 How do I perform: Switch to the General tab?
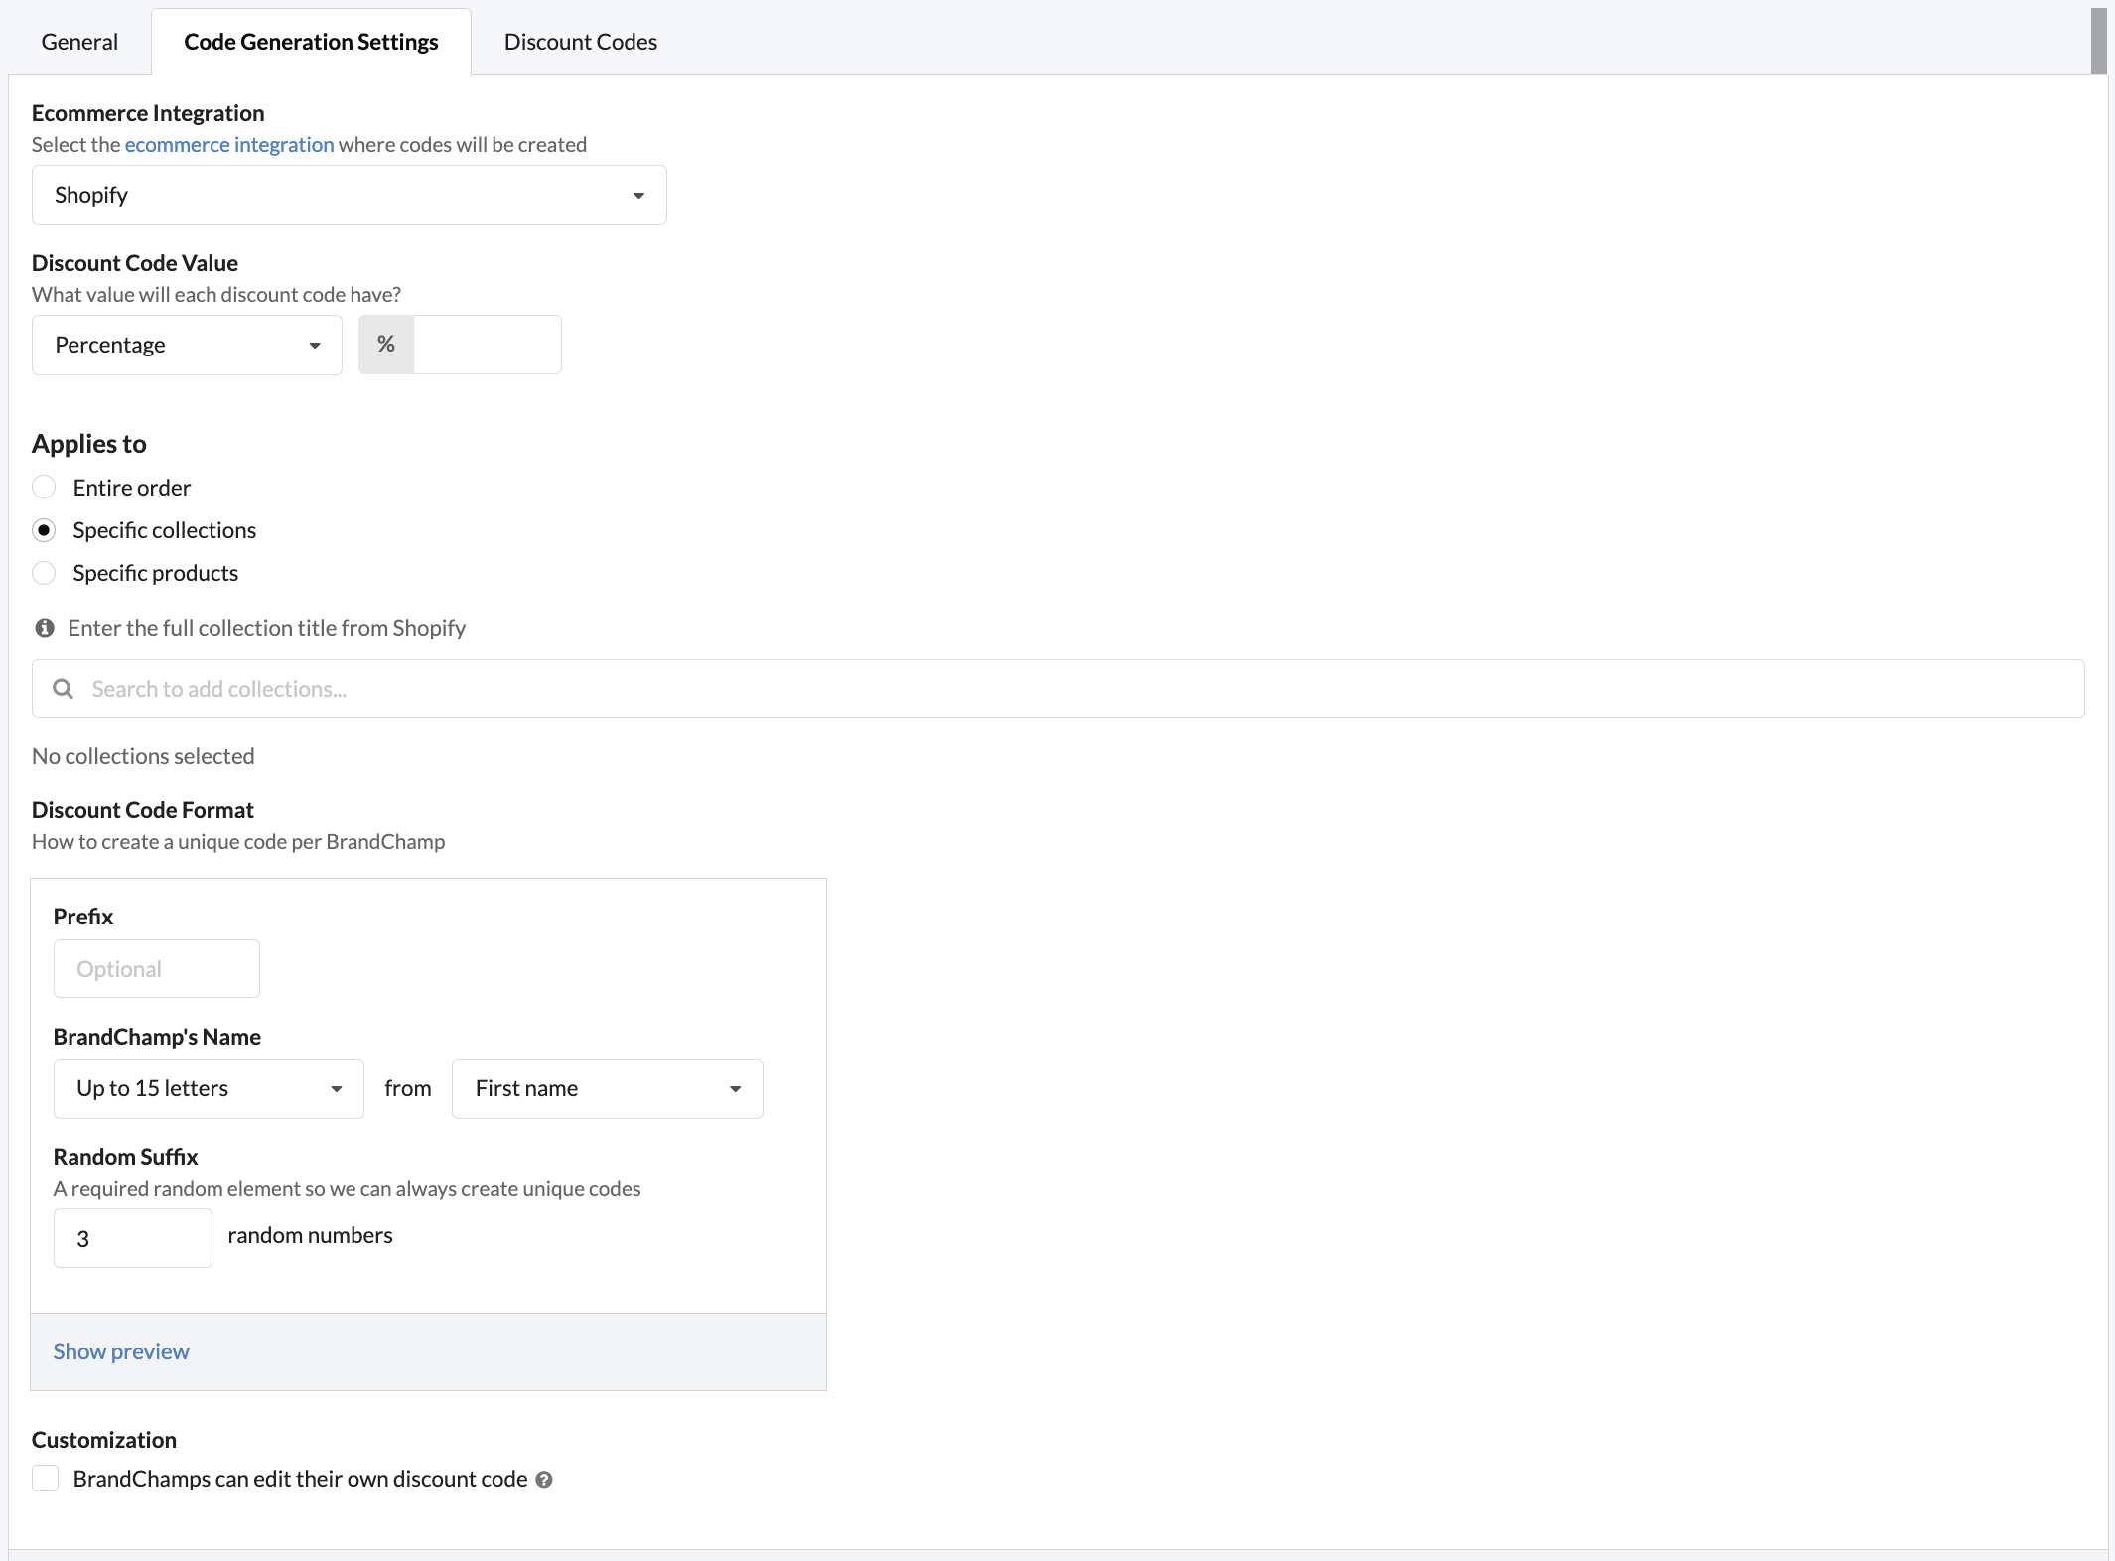click(x=79, y=42)
